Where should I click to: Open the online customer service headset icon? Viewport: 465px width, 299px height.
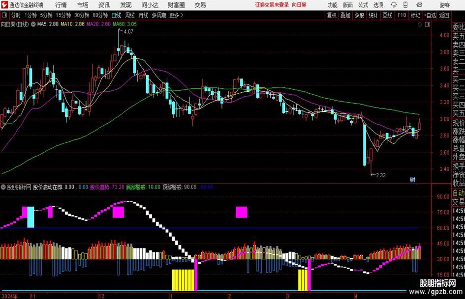(x=394, y=5)
